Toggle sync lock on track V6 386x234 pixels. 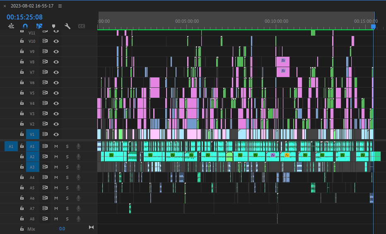45,82
